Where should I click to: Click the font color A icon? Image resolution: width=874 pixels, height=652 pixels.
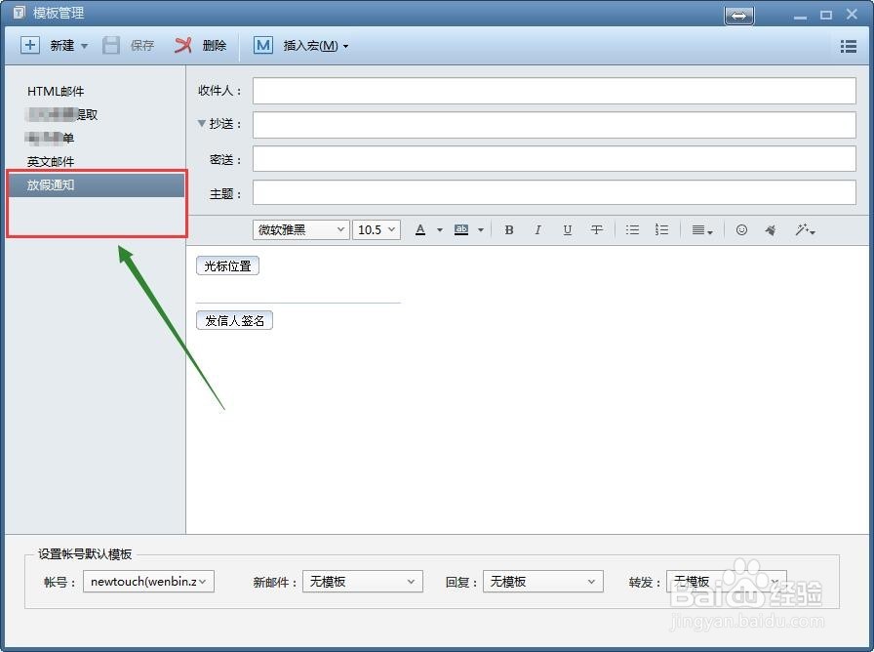[x=420, y=229]
